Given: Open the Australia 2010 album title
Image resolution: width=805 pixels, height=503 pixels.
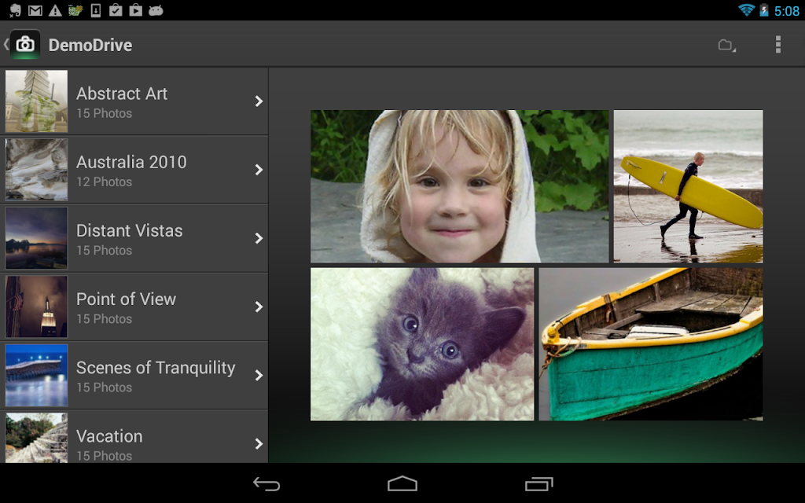Looking at the screenshot, I should [x=131, y=162].
